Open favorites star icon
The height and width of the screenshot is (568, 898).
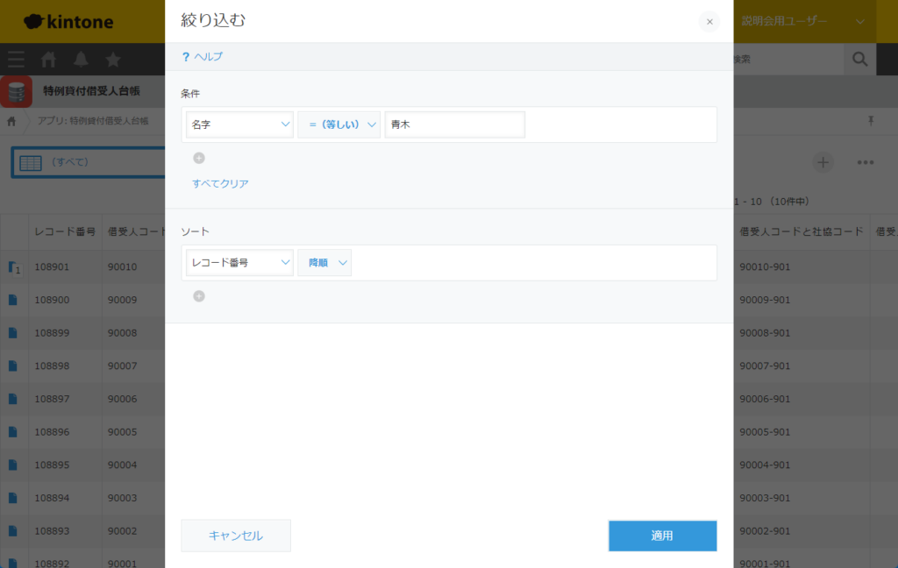pos(113,60)
